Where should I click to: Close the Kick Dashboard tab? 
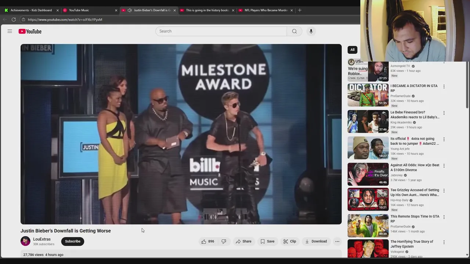[x=57, y=10]
